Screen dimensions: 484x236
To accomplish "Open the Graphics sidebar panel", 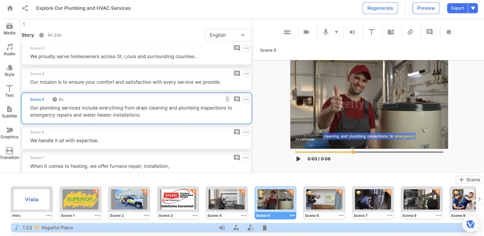I will point(9,133).
